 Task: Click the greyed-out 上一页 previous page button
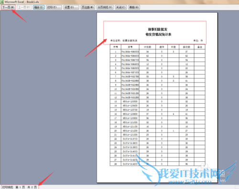24,7
